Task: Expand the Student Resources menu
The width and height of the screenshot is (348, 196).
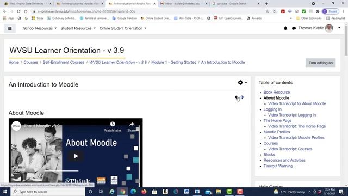Action: pyautogui.click(x=78, y=28)
